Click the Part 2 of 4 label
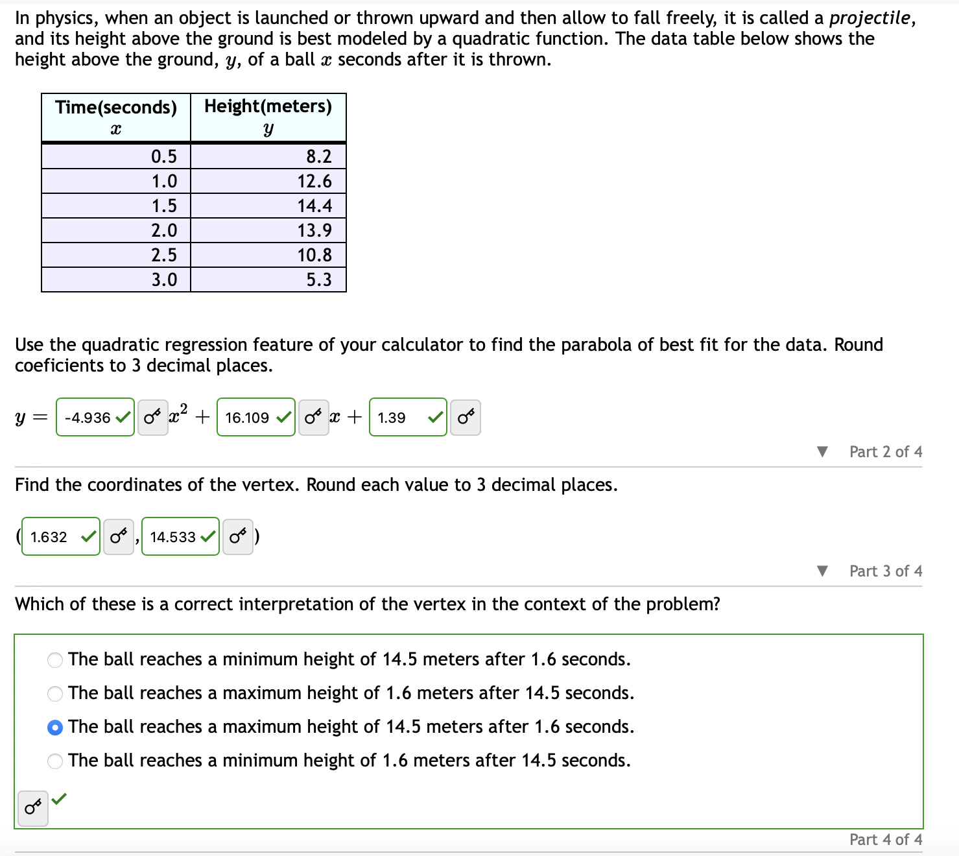Screen dimensions: 959x856 pos(885,451)
